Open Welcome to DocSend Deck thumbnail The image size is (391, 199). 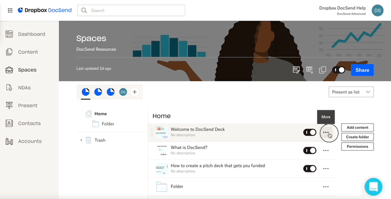(x=162, y=132)
